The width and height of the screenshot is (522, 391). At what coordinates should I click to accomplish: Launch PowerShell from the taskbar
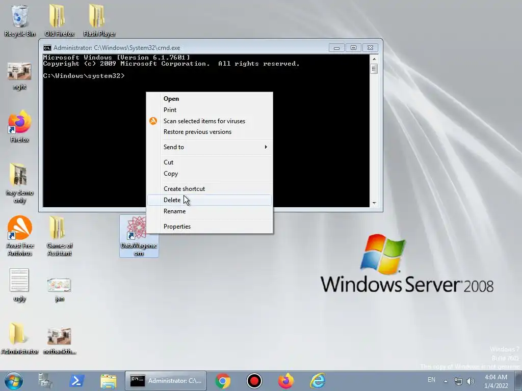[x=76, y=381]
